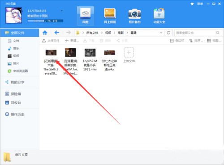
Task: Click the film clapper icon beside 视频
Action: click(x=9, y=56)
